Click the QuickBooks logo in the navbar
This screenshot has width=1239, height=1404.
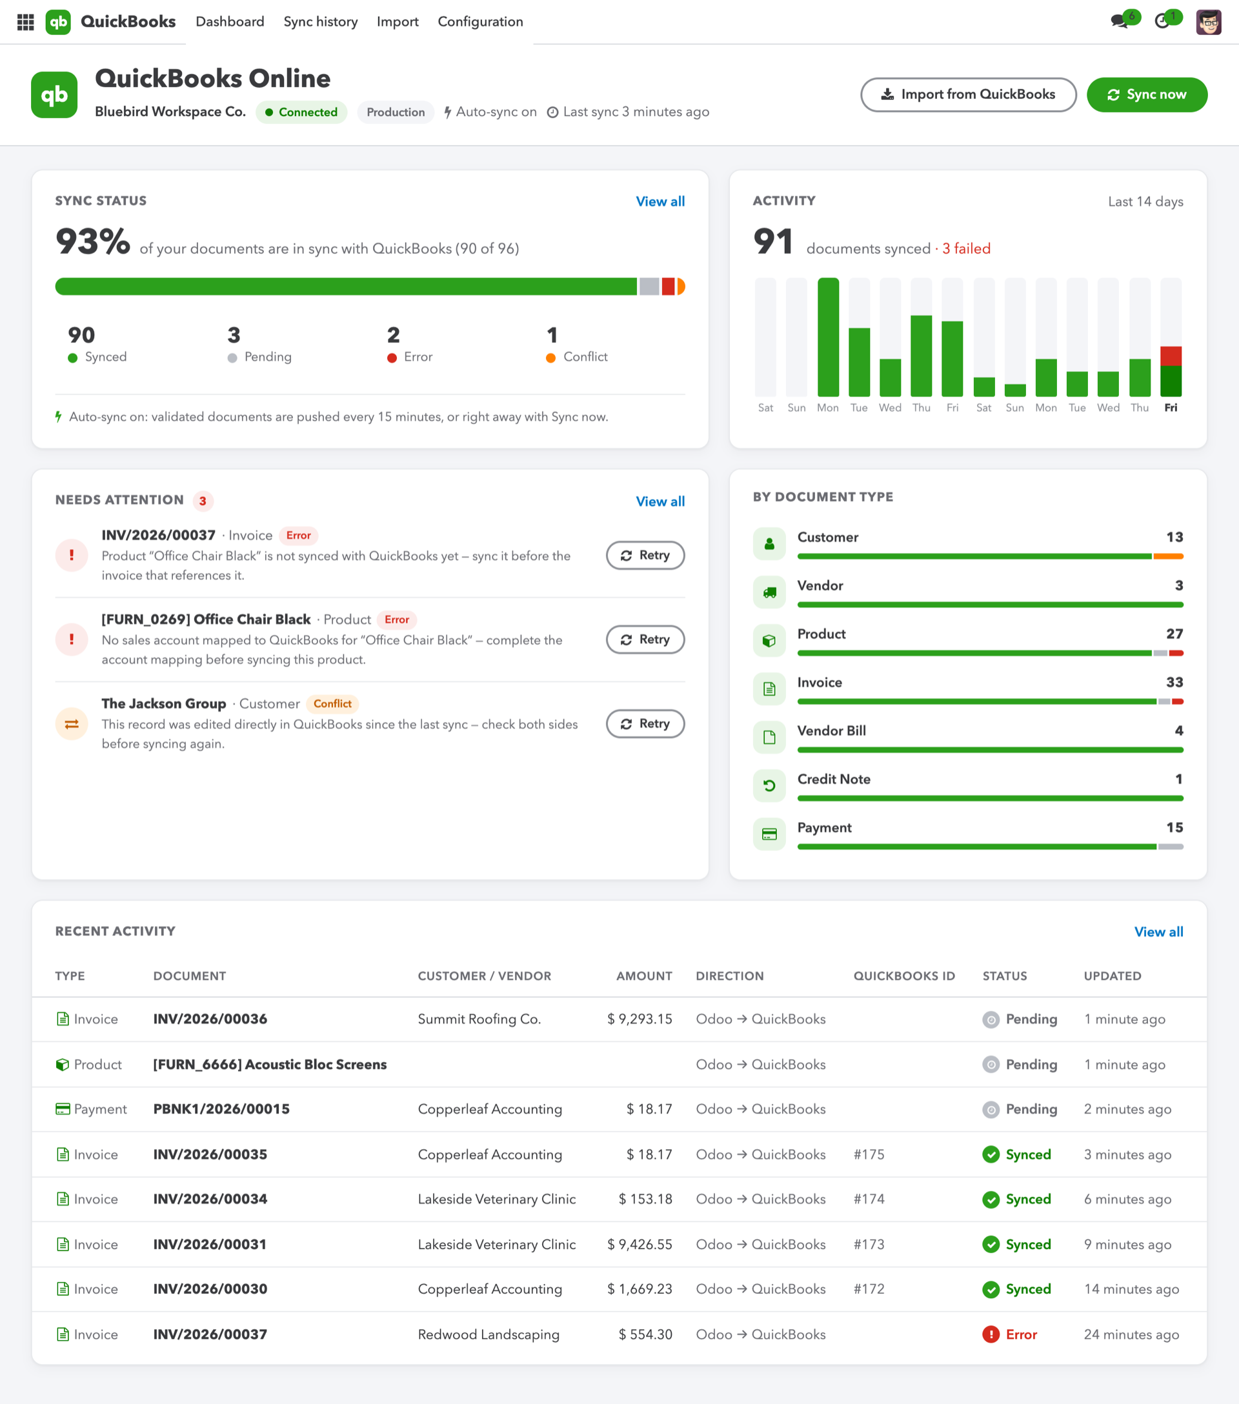tap(58, 22)
